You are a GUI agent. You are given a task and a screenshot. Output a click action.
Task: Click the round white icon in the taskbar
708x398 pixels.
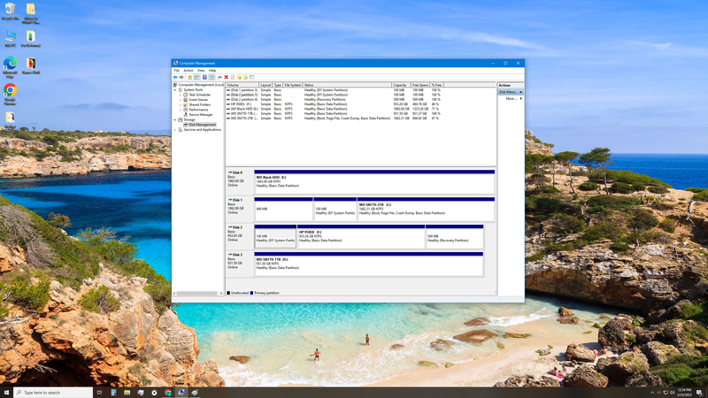(x=154, y=393)
